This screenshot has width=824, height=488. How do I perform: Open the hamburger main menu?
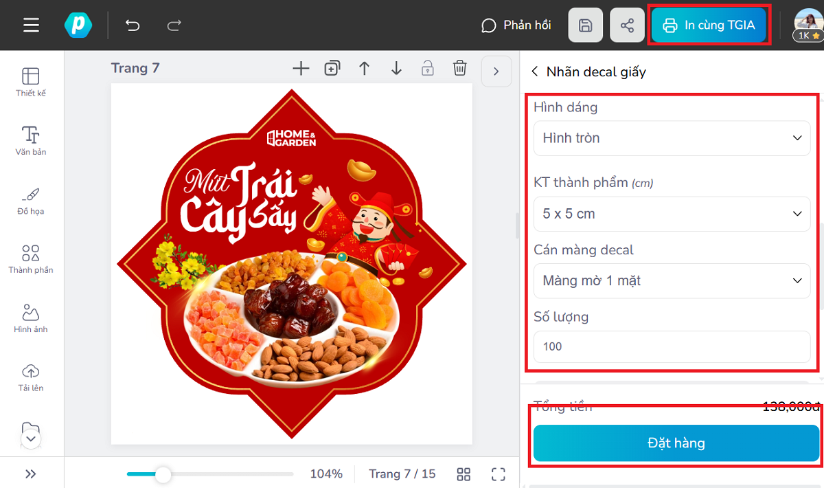click(x=31, y=25)
